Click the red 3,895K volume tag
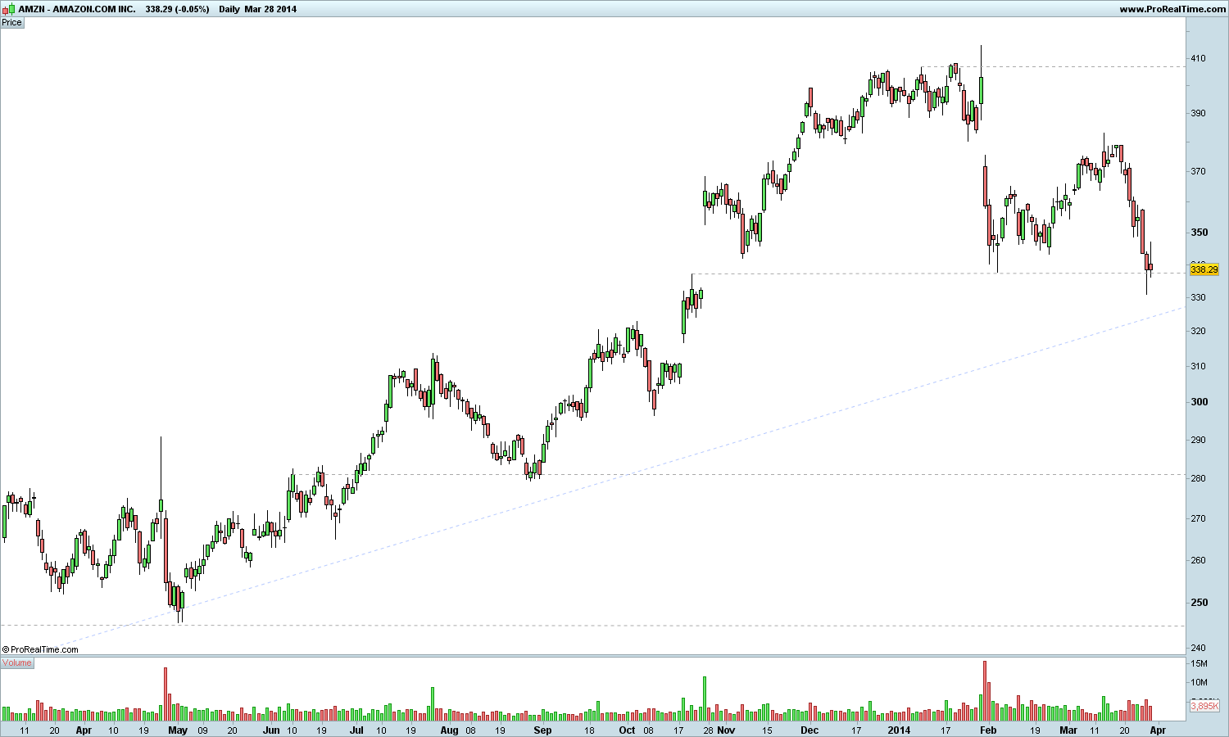 tap(1204, 706)
